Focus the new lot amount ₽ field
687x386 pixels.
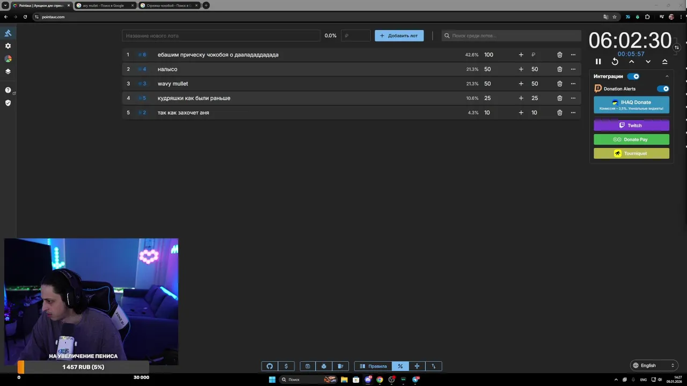coord(356,36)
